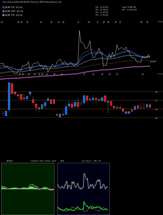The width and height of the screenshot is (163, 215).
Task: Click the 39 price axis label
Action: (x=156, y=92)
